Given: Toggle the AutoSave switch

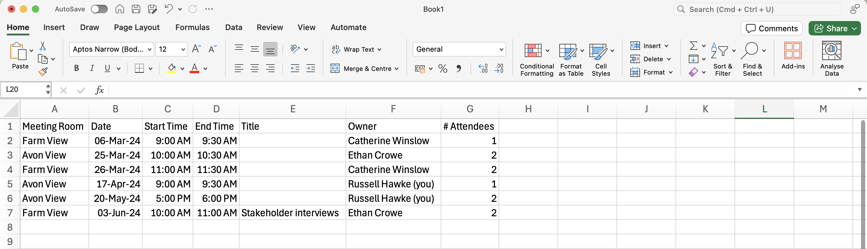Looking at the screenshot, I should (x=99, y=9).
